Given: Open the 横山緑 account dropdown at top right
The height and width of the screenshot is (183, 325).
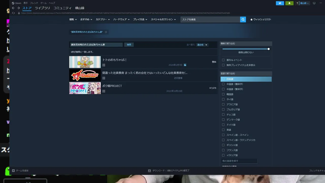Looking at the screenshot, I should click(x=304, y=3).
